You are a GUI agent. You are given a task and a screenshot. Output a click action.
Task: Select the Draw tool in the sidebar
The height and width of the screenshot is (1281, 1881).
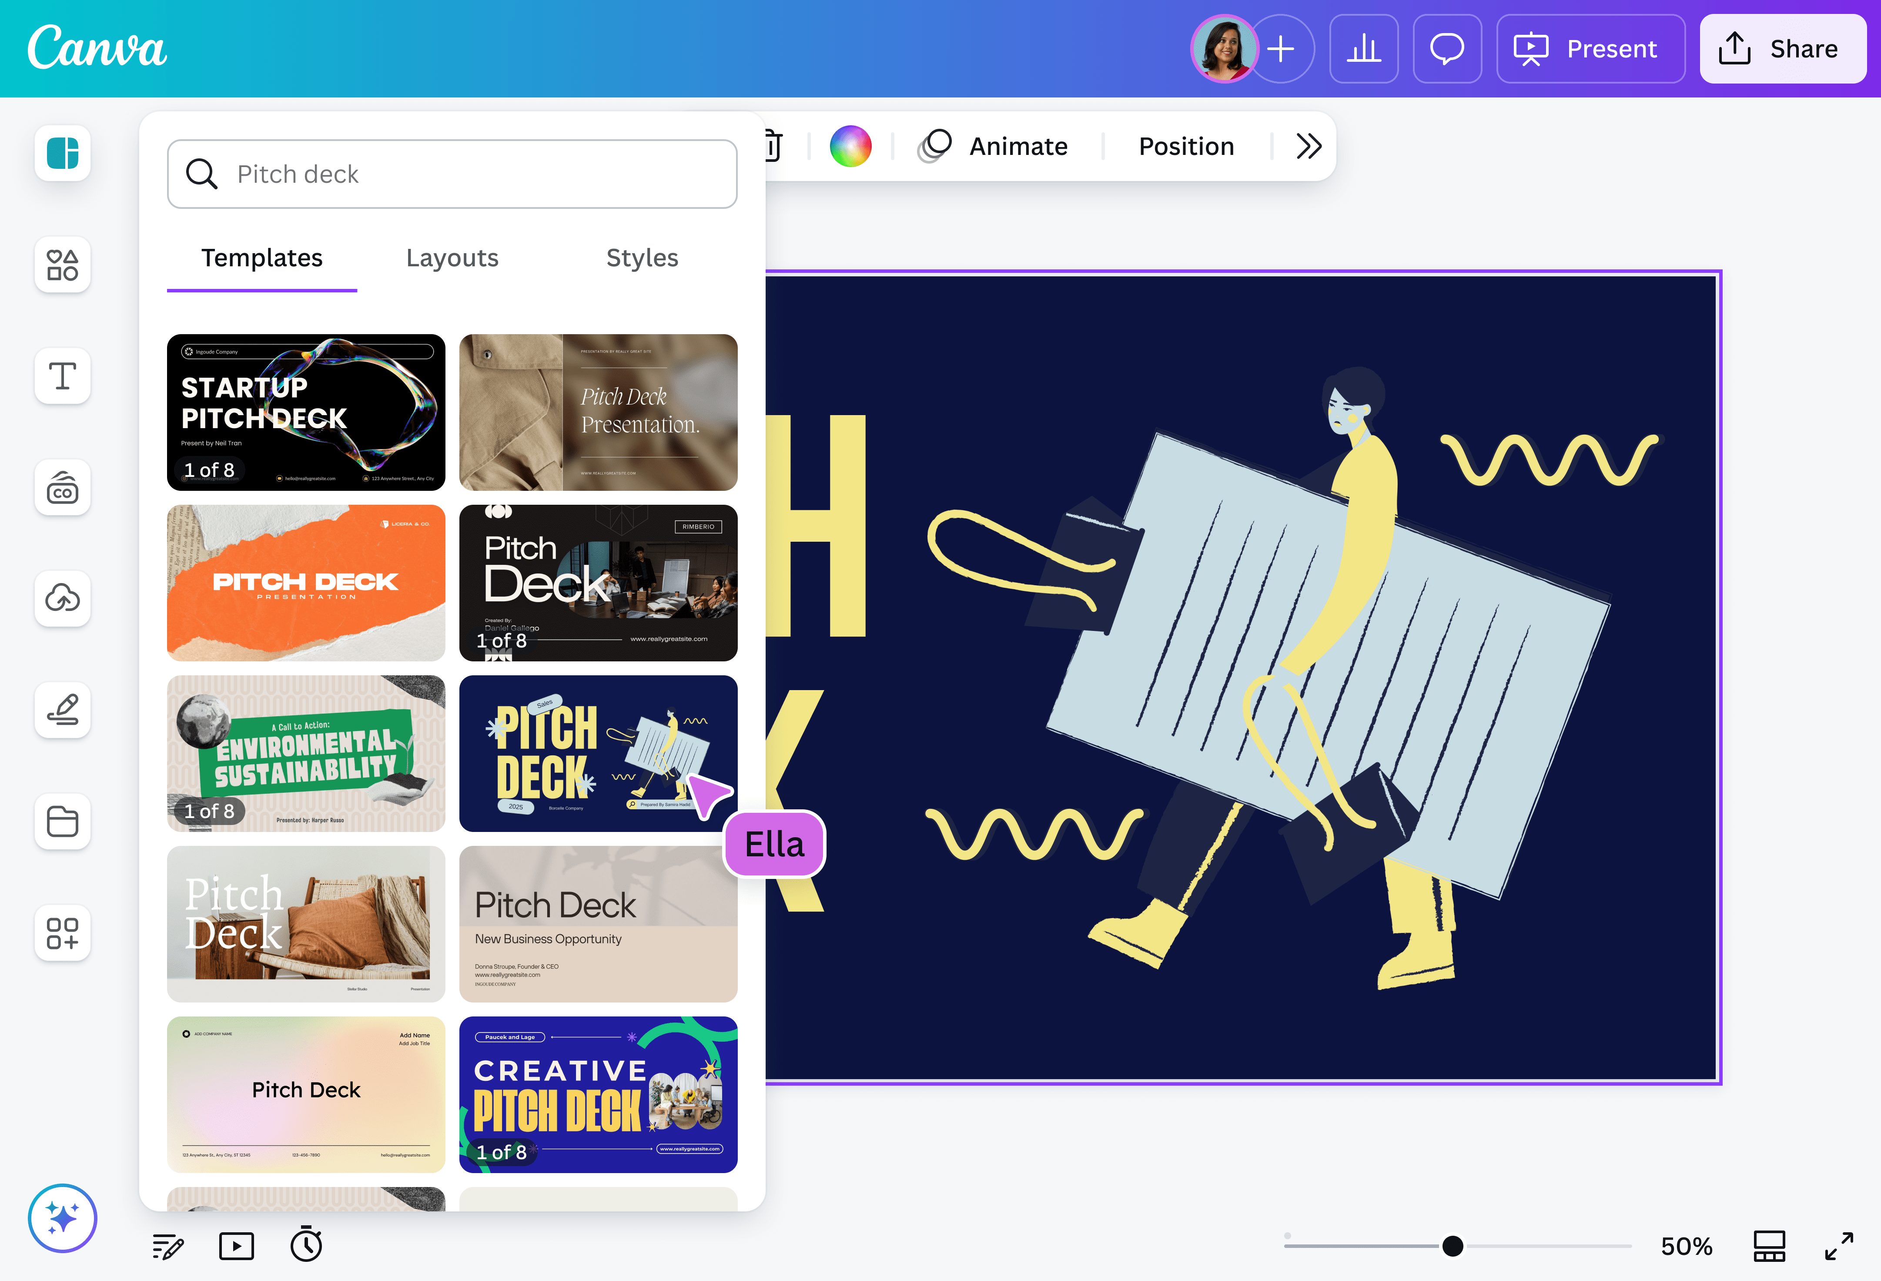(62, 710)
